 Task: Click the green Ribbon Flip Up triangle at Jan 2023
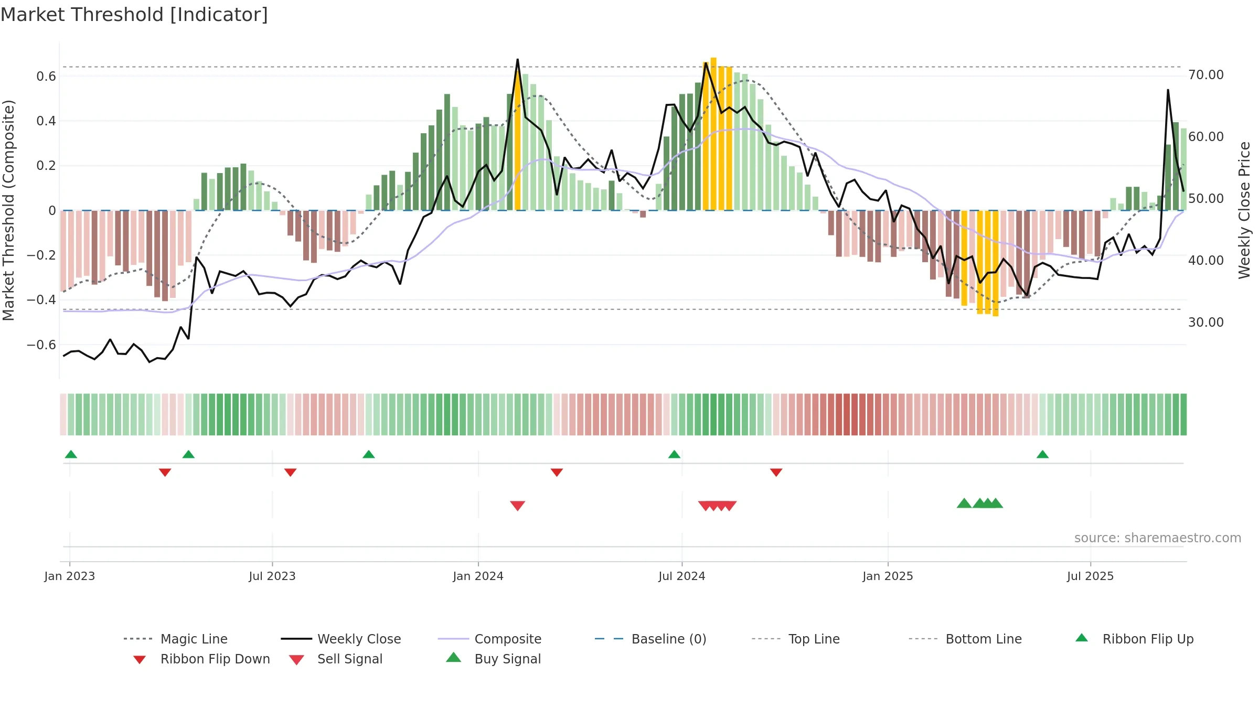coord(71,454)
